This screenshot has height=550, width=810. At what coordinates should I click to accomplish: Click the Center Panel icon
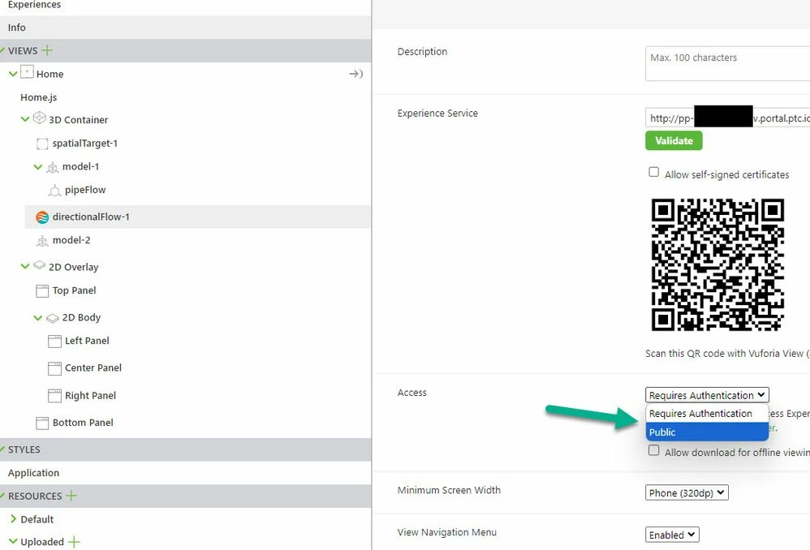point(54,369)
